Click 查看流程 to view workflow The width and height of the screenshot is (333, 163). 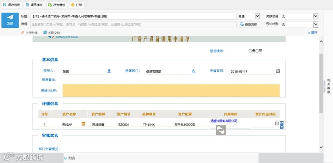click(249, 25)
